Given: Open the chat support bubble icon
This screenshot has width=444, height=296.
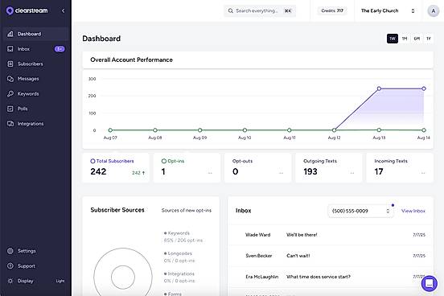Looking at the screenshot, I should tap(430, 283).
